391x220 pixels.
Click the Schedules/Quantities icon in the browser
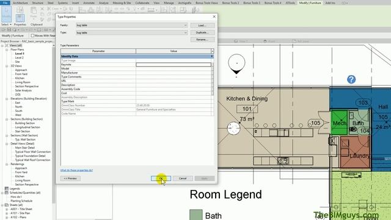7,193
